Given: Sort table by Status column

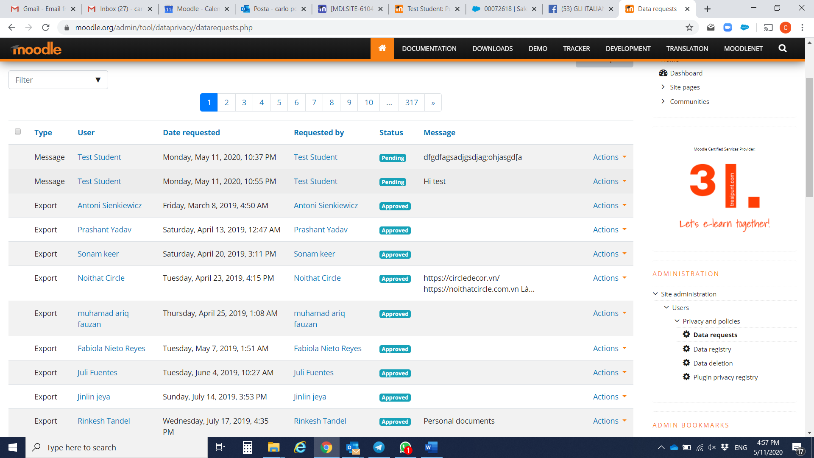Looking at the screenshot, I should pos(391,132).
